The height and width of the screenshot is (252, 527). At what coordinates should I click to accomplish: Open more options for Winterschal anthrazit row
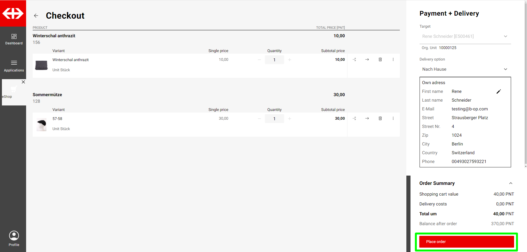pyautogui.click(x=393, y=59)
